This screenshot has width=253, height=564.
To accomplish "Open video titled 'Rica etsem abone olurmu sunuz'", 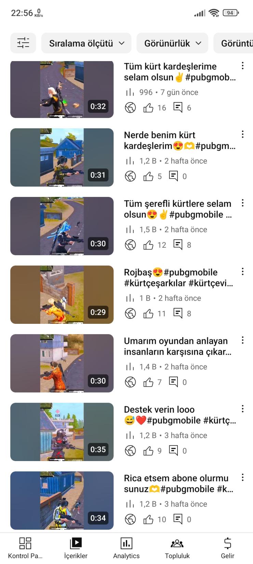I will 178,483.
